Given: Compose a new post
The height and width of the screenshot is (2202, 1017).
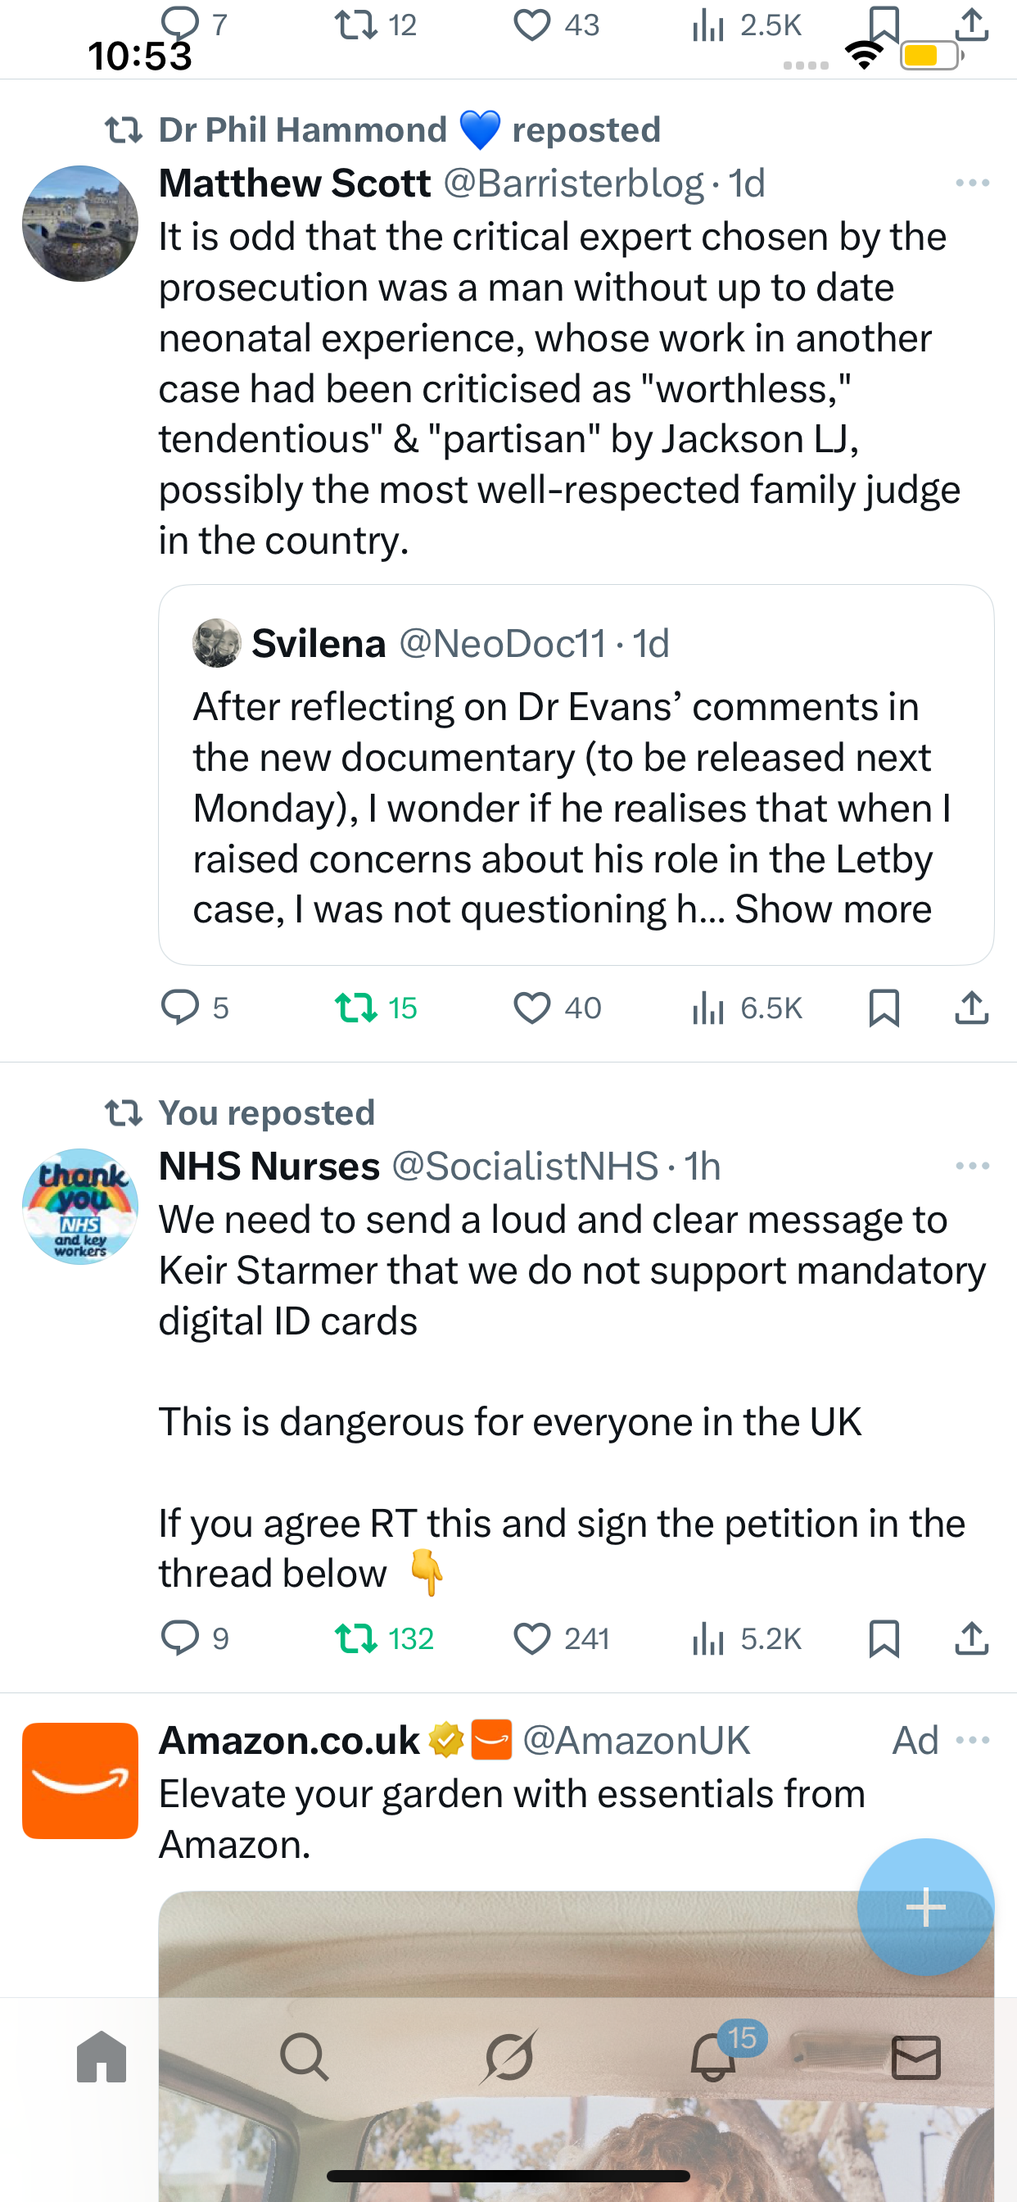Looking at the screenshot, I should tap(924, 1906).
